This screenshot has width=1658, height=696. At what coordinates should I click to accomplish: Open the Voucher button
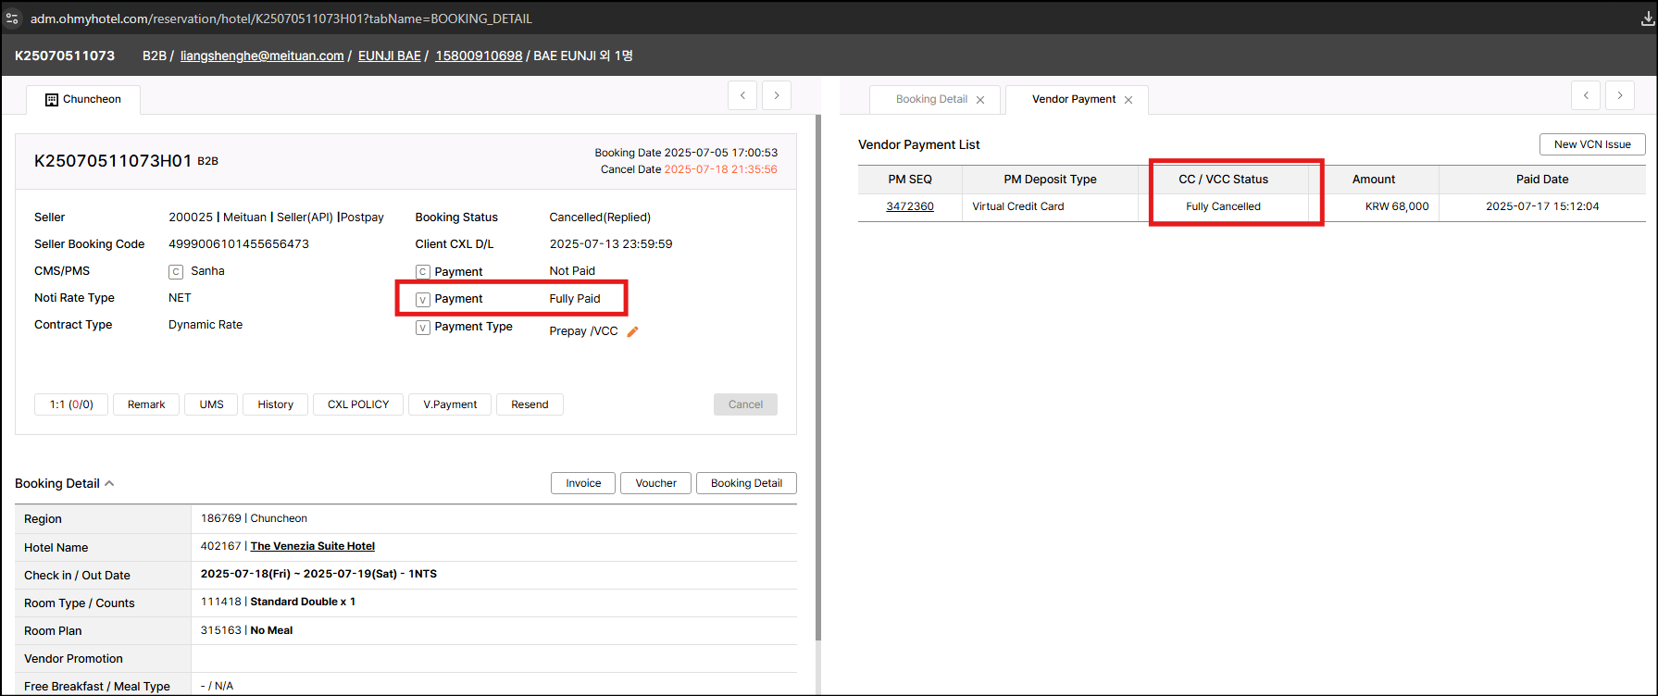655,483
